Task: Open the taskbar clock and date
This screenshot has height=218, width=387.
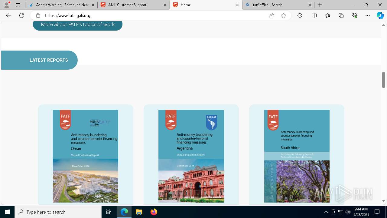Action: click(361, 212)
